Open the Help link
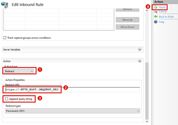 (x=162, y=22)
